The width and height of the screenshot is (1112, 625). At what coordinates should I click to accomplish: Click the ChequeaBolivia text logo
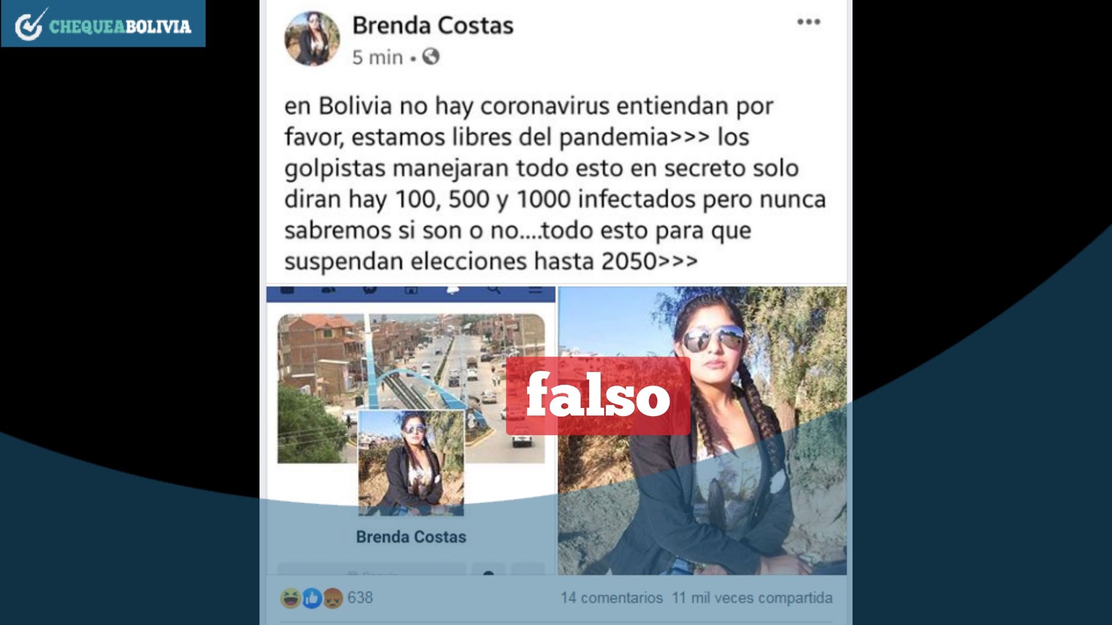pos(120,26)
